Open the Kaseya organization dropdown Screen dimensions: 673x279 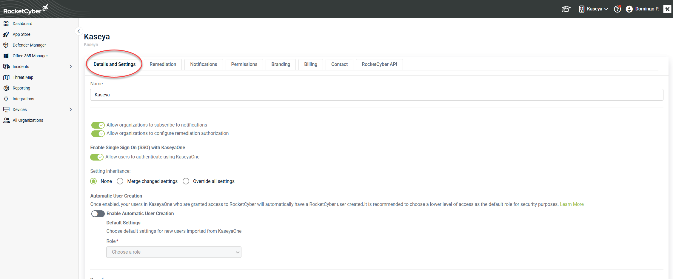[x=594, y=9]
